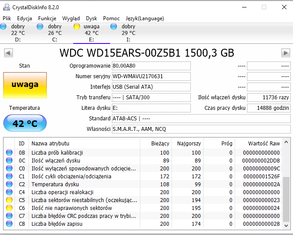Viewport: 293px width, 235px height.
Task: Select row Ilość nie naprawionych sektorów
Action: click(143, 208)
